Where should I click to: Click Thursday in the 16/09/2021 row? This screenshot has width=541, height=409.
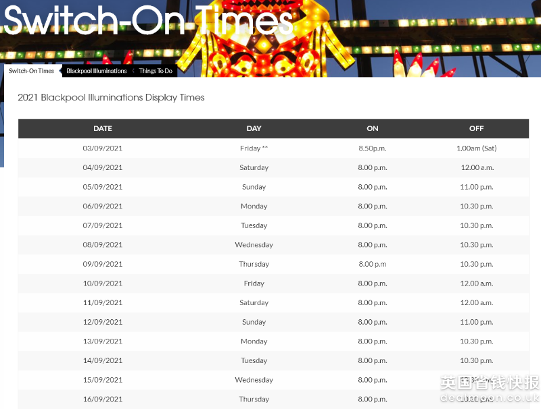254,399
